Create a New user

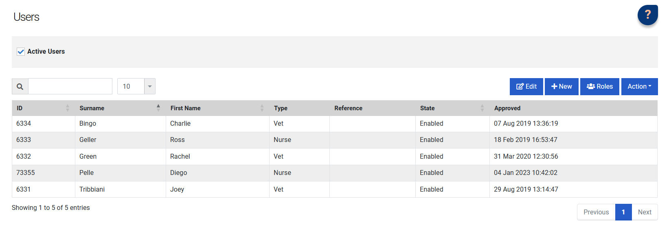tap(562, 87)
